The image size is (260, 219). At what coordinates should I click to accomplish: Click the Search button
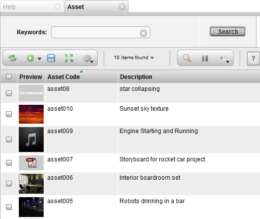tap(227, 31)
